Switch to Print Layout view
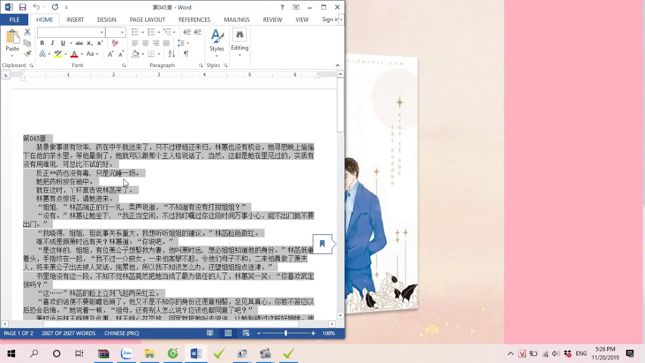The height and width of the screenshot is (363, 645). click(228, 333)
